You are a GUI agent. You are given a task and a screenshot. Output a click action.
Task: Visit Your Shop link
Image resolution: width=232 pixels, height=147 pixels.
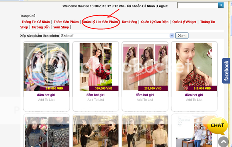point(61,27)
